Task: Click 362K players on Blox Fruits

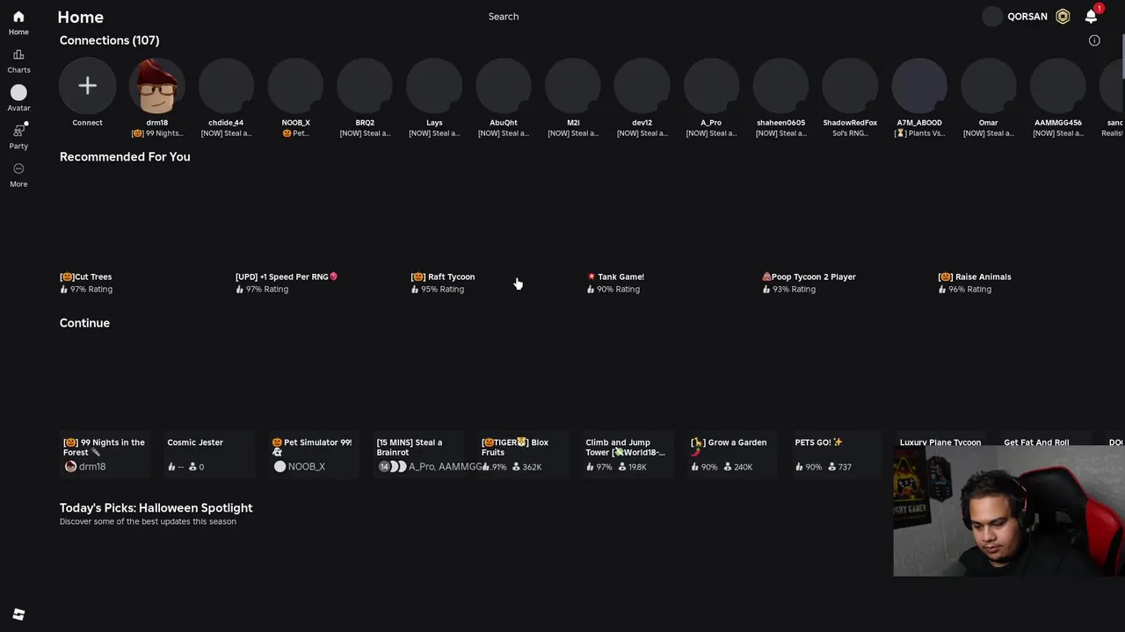Action: click(527, 467)
